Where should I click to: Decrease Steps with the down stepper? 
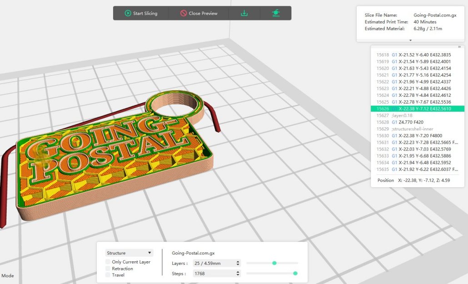238,275
